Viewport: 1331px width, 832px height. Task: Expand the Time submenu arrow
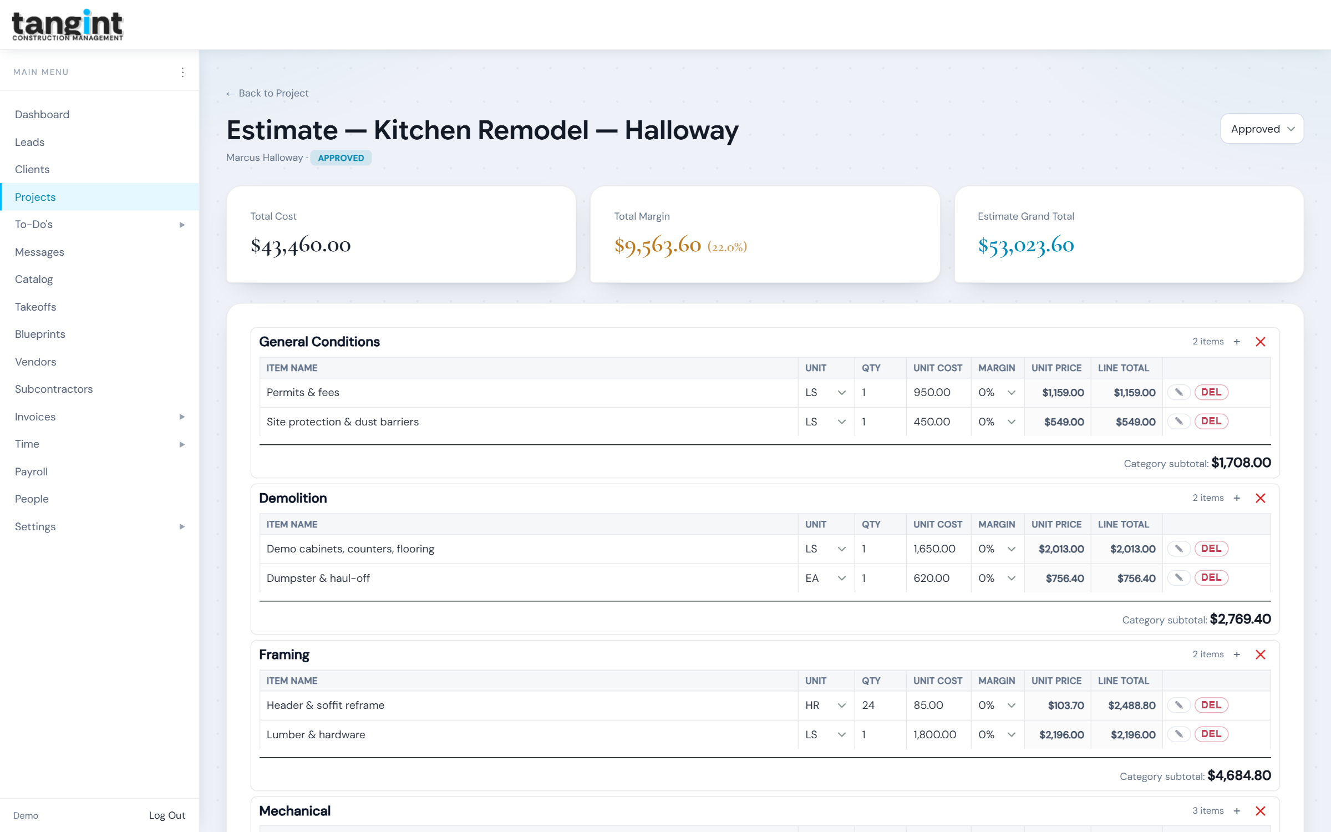click(x=182, y=444)
